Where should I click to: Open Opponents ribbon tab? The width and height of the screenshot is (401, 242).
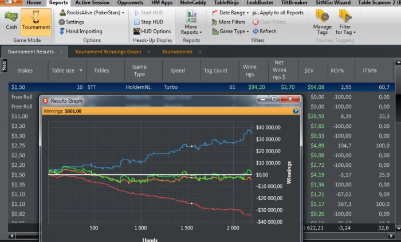point(130,3)
